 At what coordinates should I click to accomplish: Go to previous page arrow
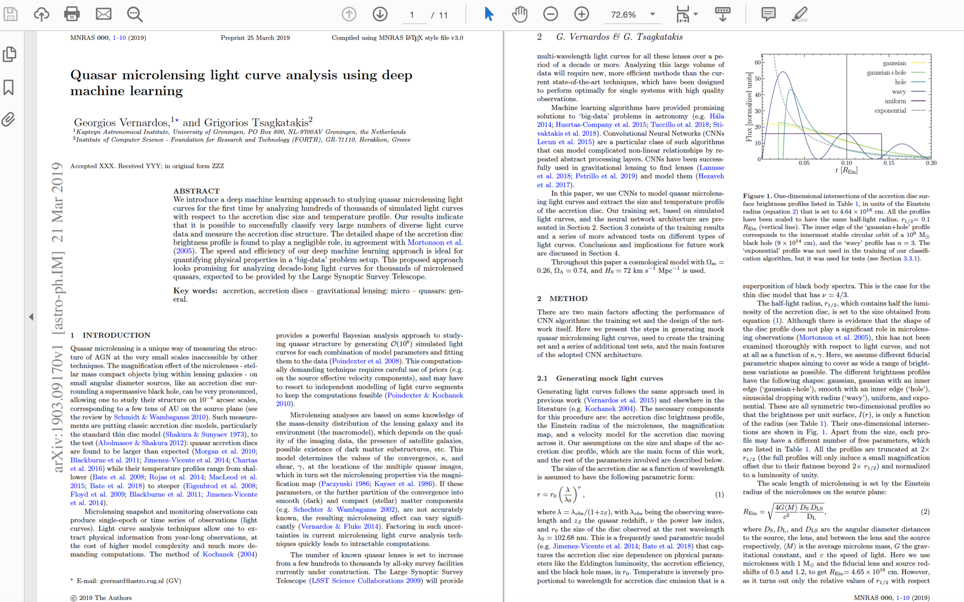point(349,14)
